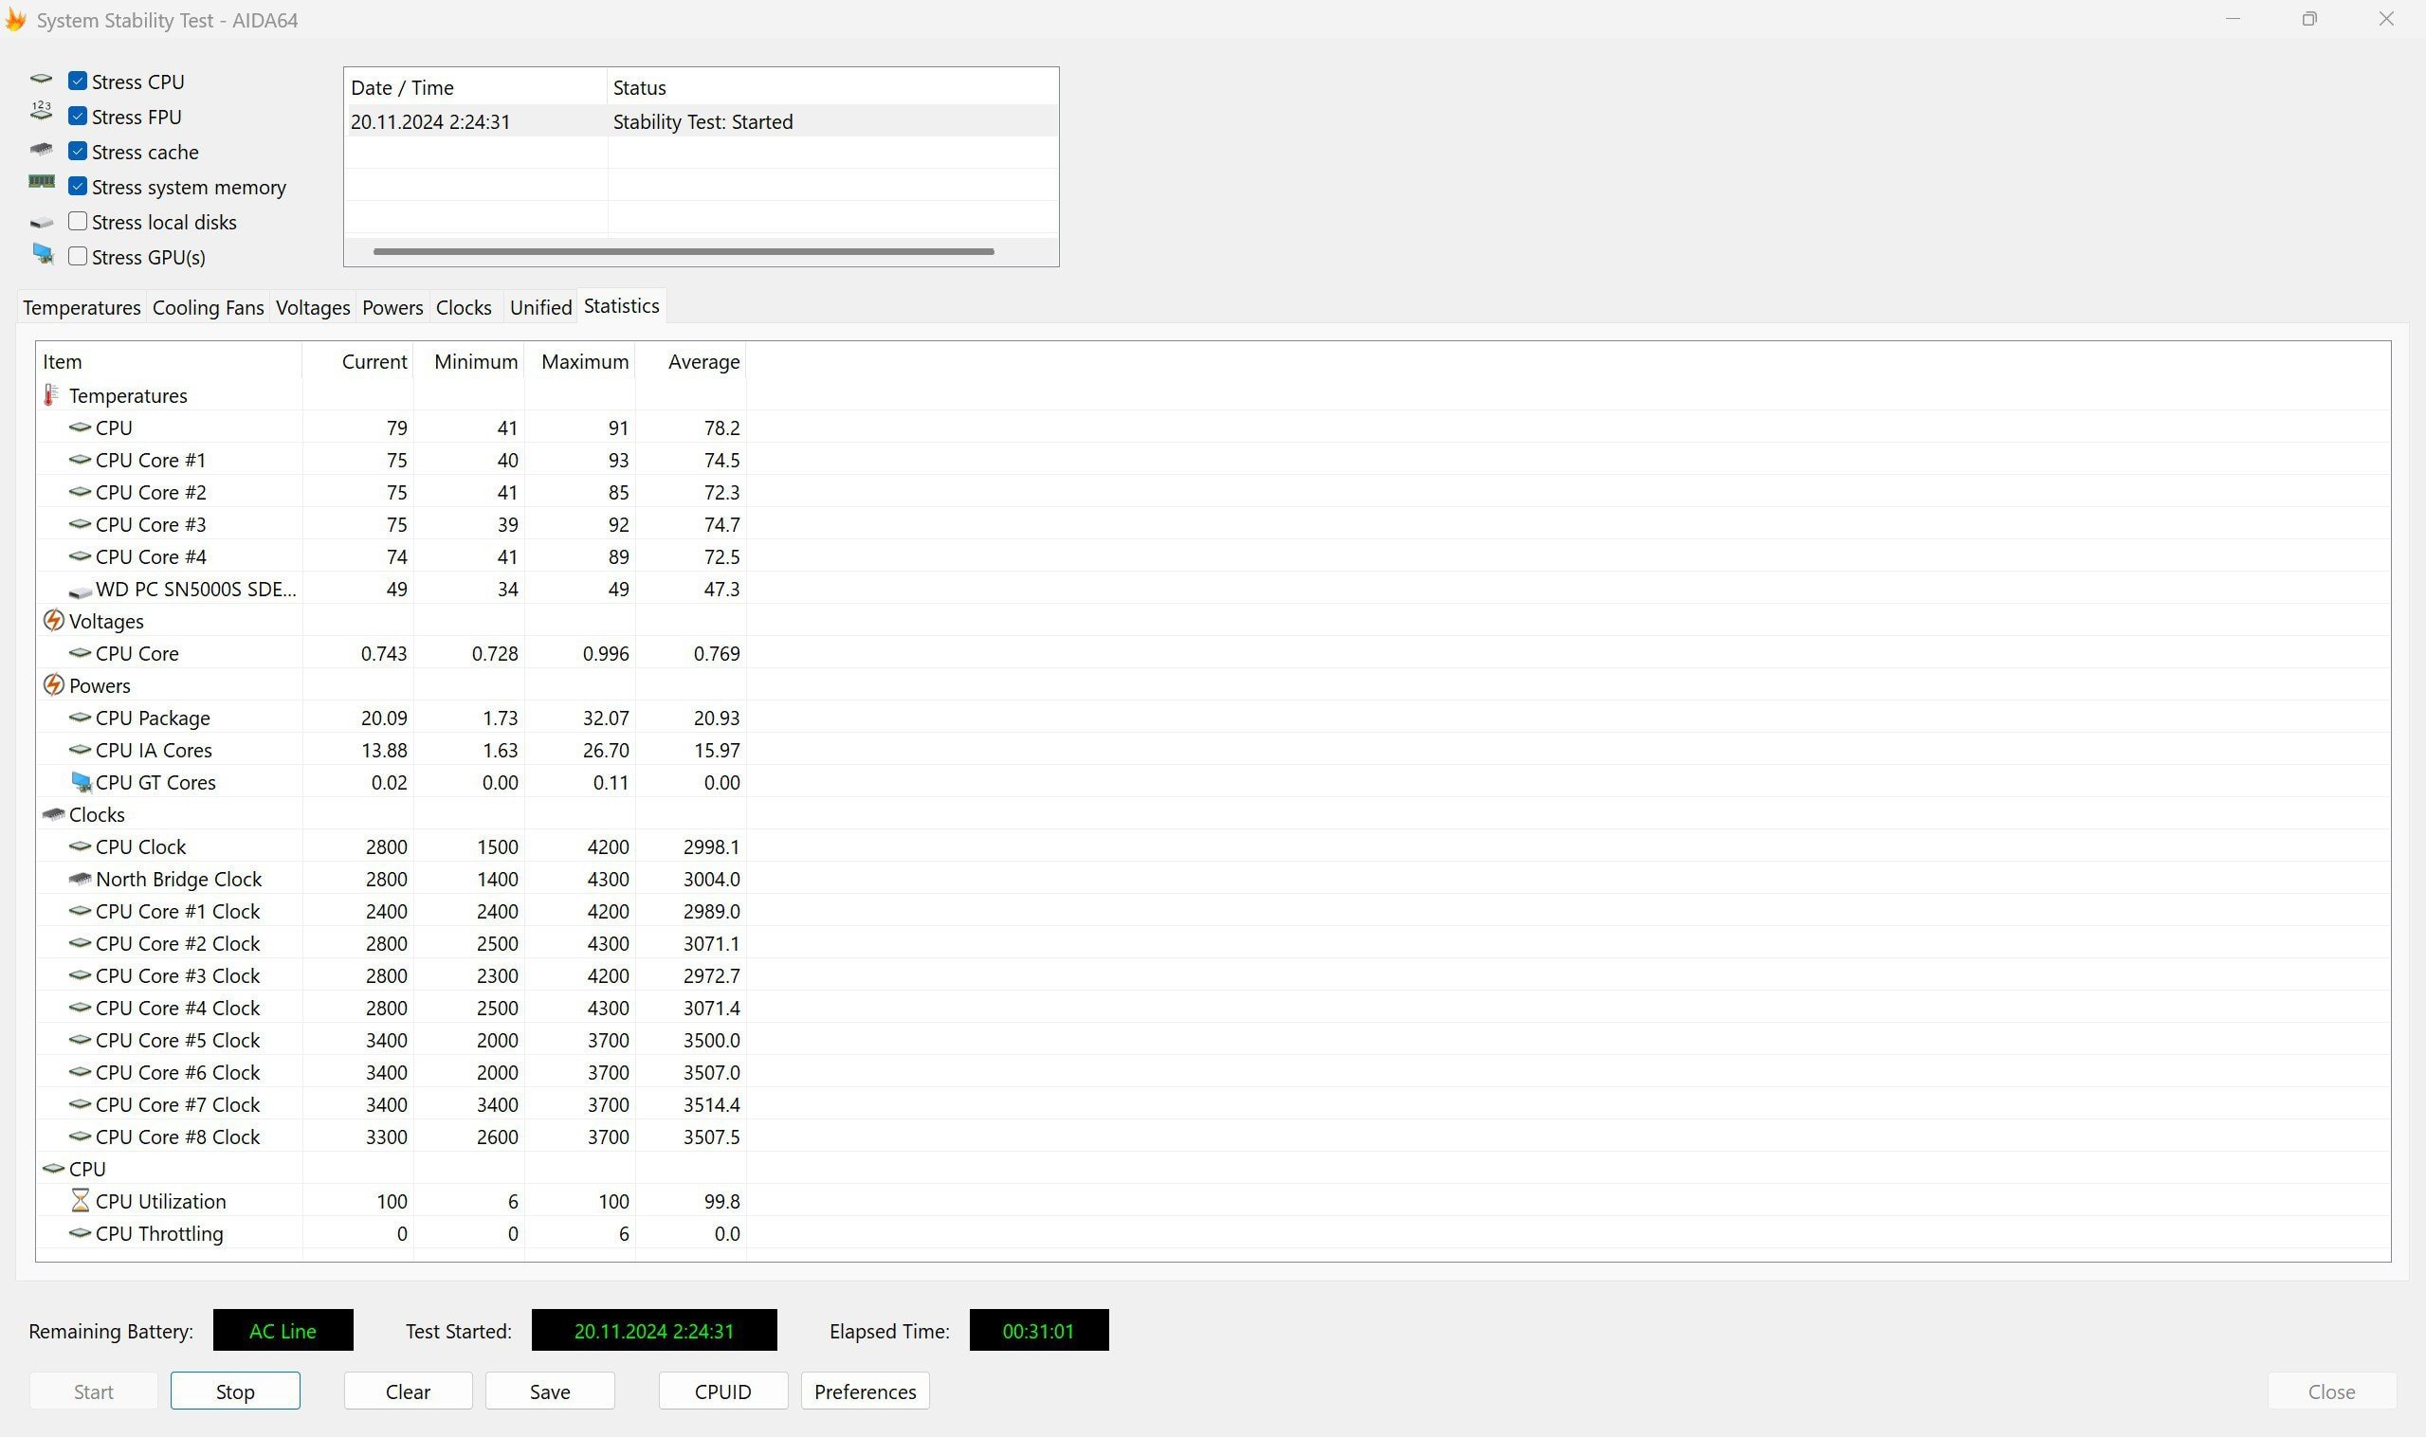Switch to the Cooling Fans tab

tap(209, 308)
